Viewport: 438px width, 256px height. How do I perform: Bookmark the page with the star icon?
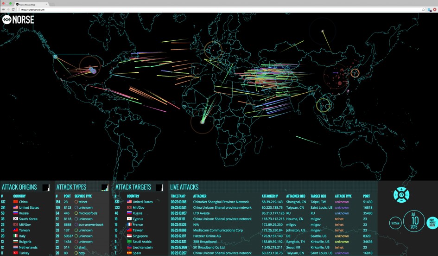(423, 9)
